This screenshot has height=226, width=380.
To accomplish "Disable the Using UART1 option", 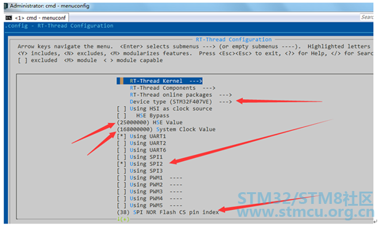I will tap(141, 136).
